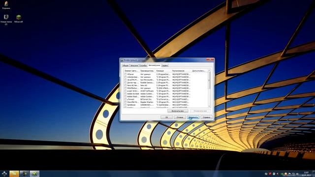Select the Minecraft desktop icon

(19, 19)
